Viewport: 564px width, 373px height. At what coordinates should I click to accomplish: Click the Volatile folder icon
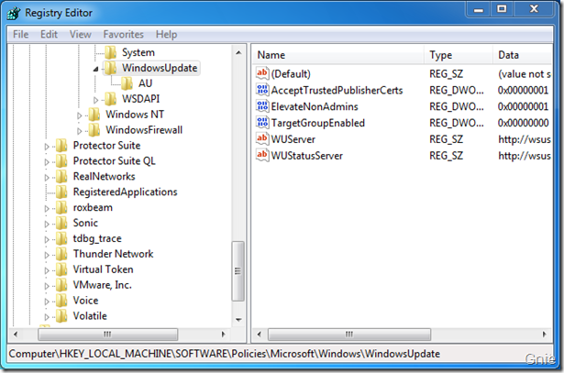pyautogui.click(x=61, y=315)
